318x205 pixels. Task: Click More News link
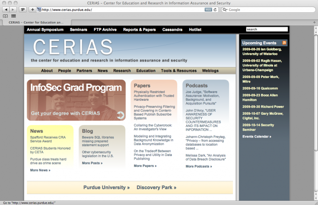40,170
